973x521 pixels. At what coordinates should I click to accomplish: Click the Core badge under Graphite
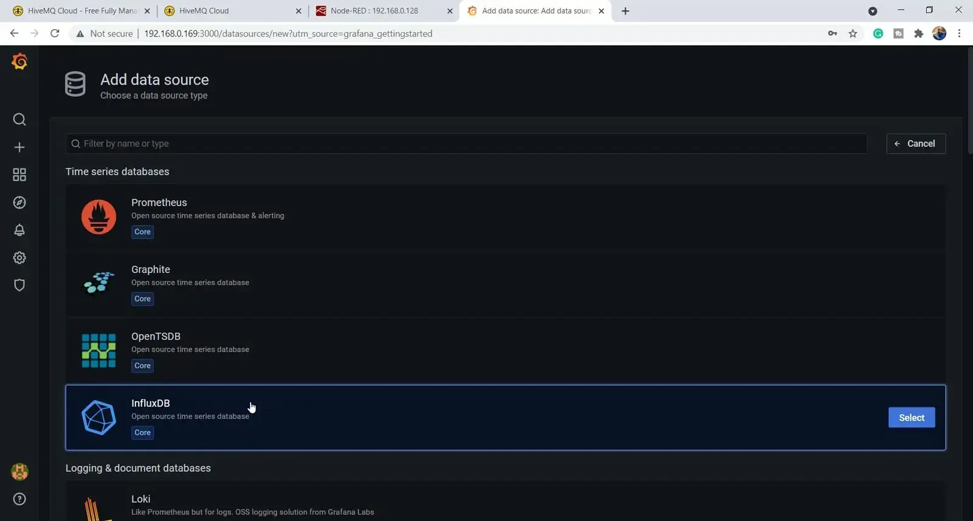coord(142,298)
